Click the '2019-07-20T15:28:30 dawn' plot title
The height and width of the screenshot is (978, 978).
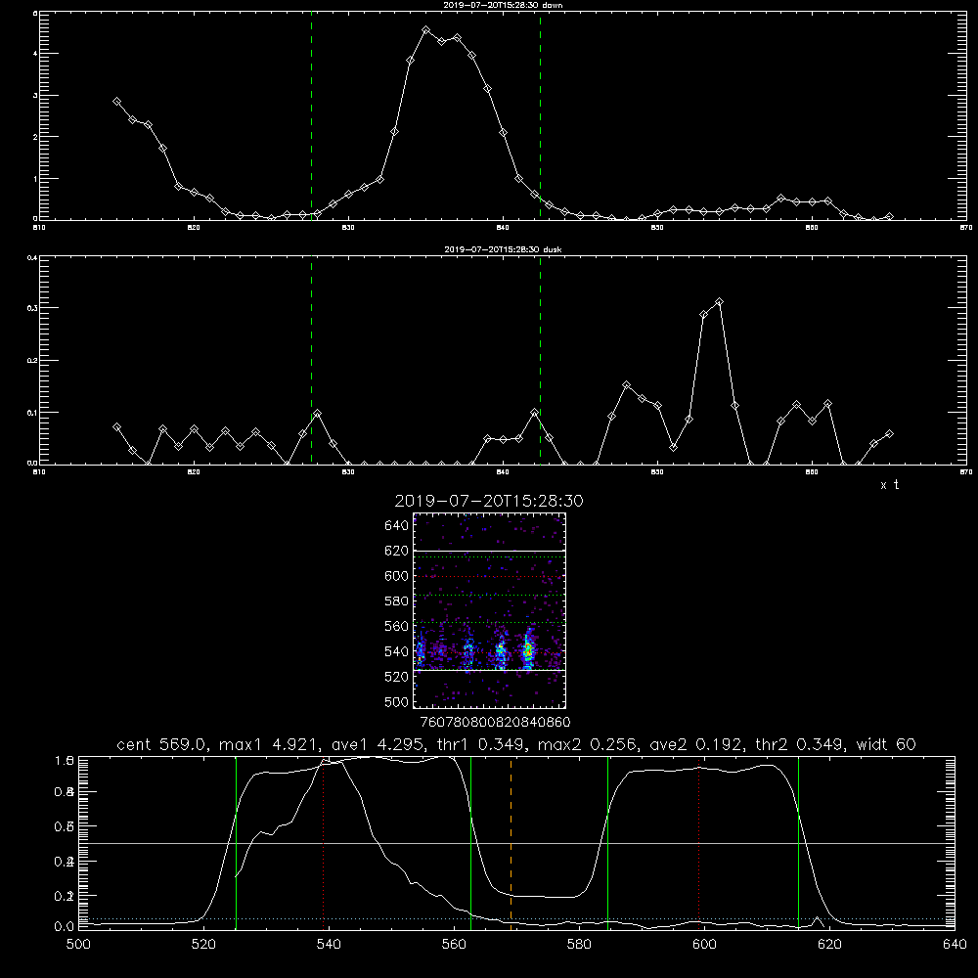pos(503,5)
